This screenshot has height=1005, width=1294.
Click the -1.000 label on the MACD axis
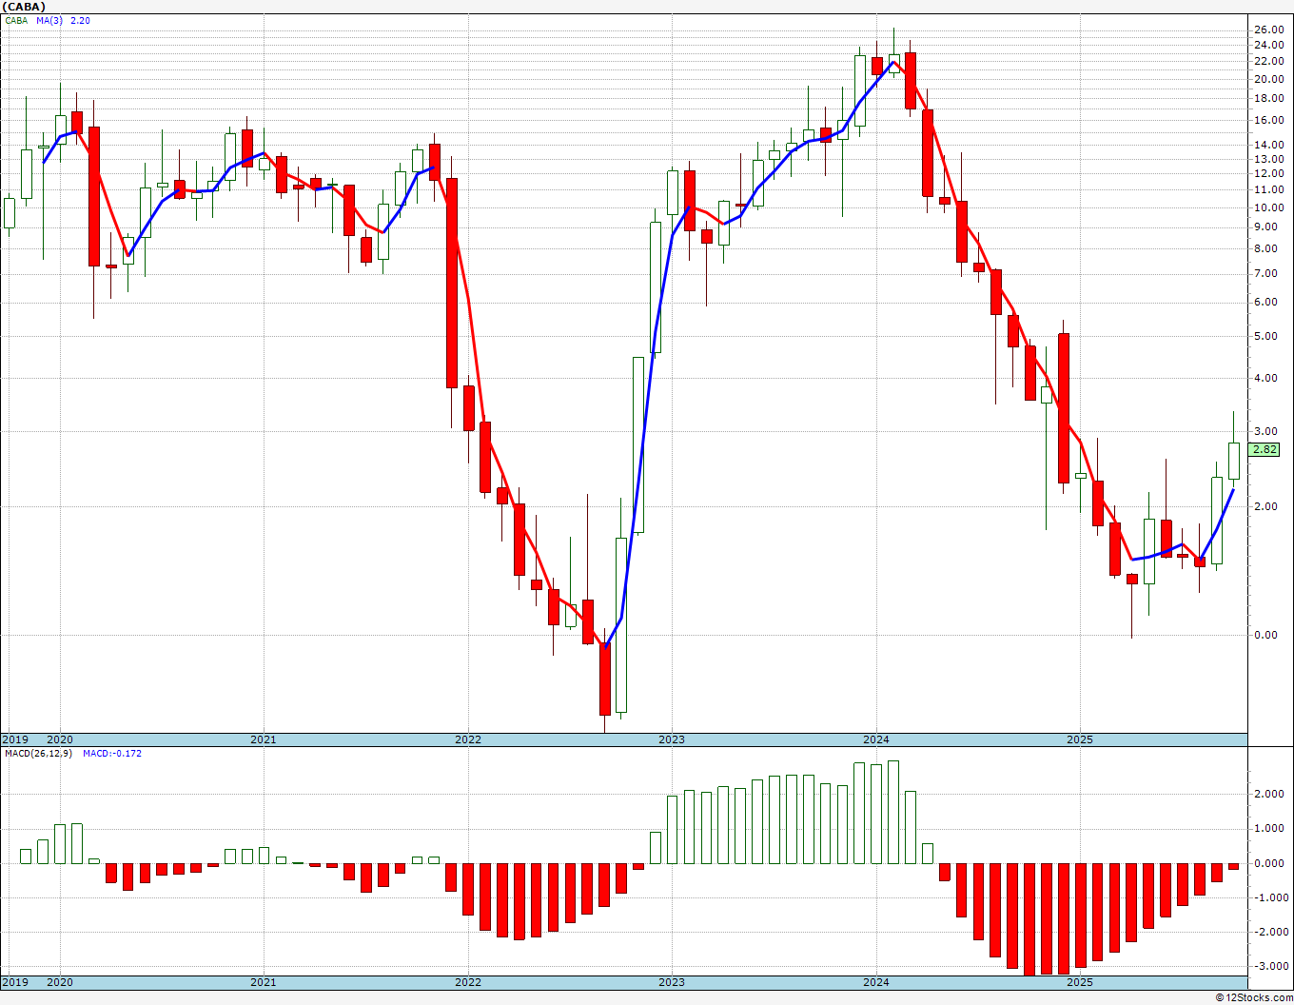[x=1269, y=897]
